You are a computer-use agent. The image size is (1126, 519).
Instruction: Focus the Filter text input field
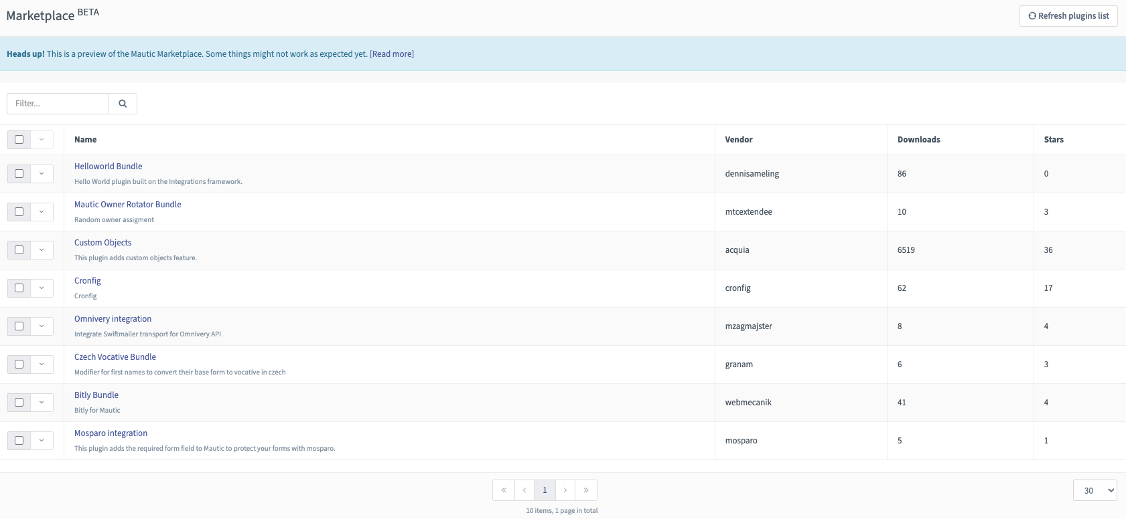58,104
